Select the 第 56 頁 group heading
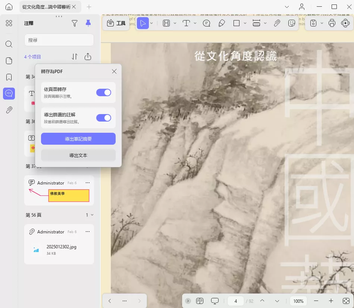Screen dimensions: 354x308 (x=34, y=215)
